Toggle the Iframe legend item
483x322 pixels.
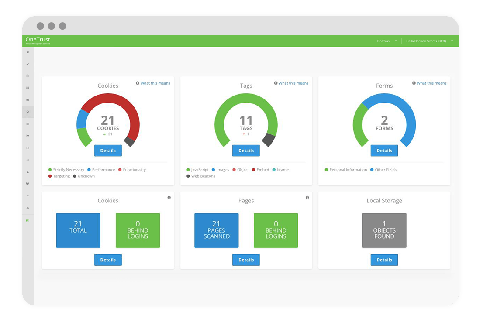(x=280, y=170)
